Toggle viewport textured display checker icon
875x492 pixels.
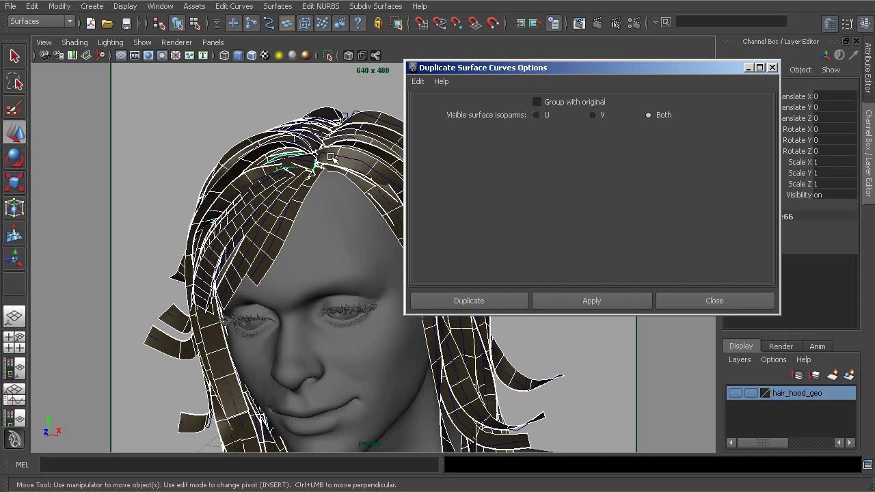click(x=265, y=55)
